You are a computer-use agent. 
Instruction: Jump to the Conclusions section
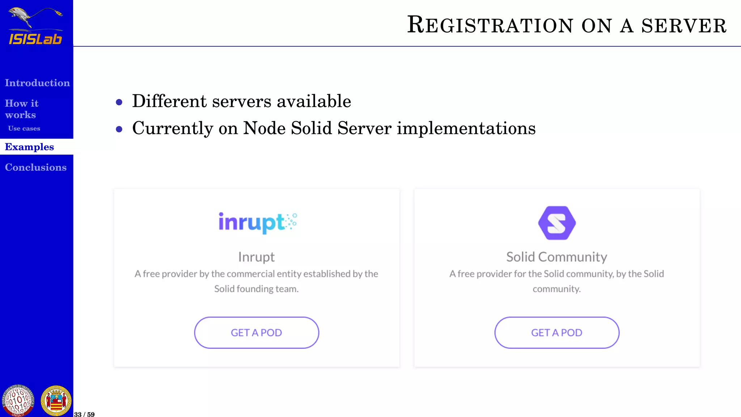(36, 167)
